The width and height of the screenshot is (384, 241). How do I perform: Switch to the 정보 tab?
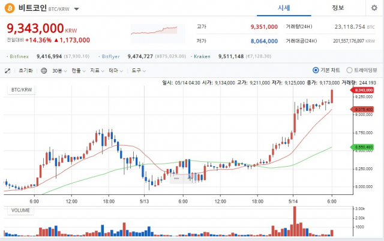(x=338, y=8)
